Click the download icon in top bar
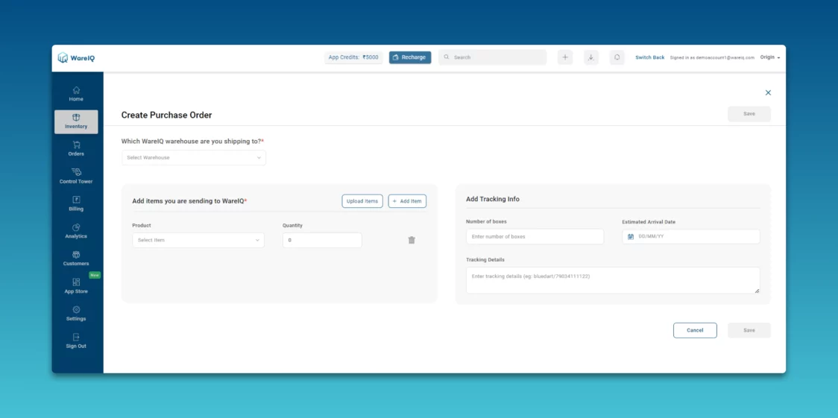Viewport: 838px width, 418px height. coord(590,57)
